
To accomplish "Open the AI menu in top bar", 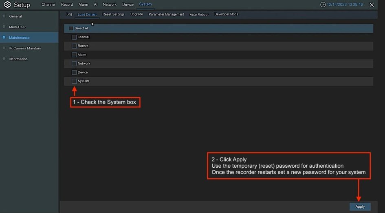I will click(95, 4).
